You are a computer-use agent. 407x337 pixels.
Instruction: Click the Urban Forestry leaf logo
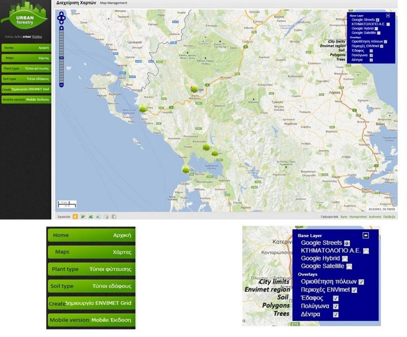[24, 15]
